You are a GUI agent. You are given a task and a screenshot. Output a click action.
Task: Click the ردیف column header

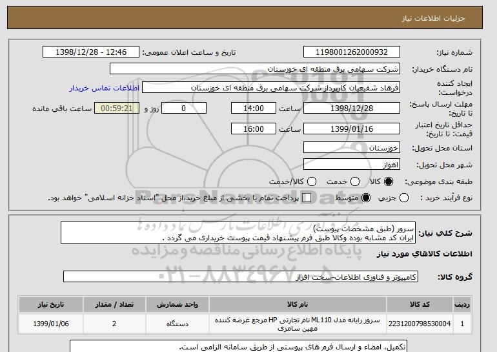(462, 304)
